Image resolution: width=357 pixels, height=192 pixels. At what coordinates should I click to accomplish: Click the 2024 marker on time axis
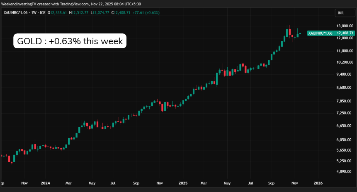(x=46, y=183)
